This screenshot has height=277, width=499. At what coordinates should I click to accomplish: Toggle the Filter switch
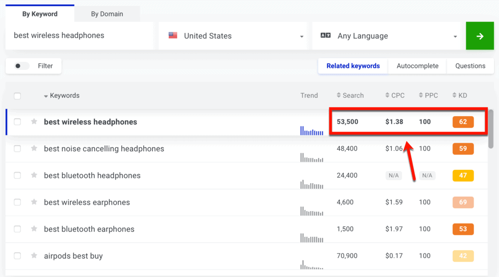pos(21,66)
